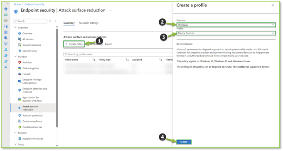Viewport: 283px width, 151px height.
Task: Open Disk encryption icon item
Action: 20,68
